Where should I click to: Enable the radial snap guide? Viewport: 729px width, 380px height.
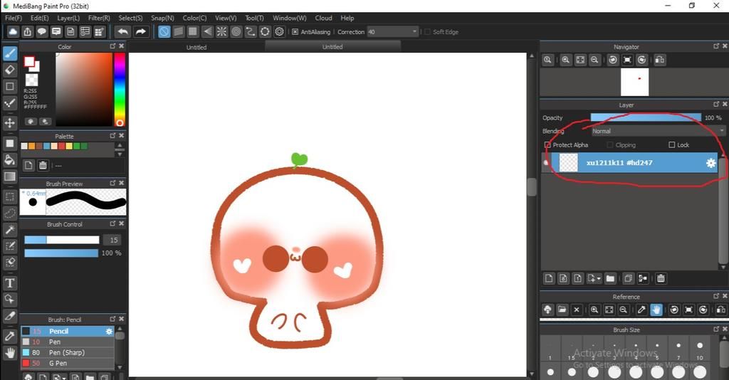[222, 31]
